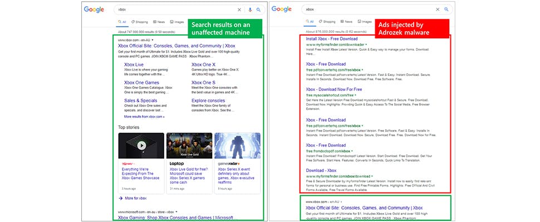Open the dropdown arrow after www.myformsfinder.com/xbox/download
The width and height of the screenshot is (540, 222).
click(372, 176)
